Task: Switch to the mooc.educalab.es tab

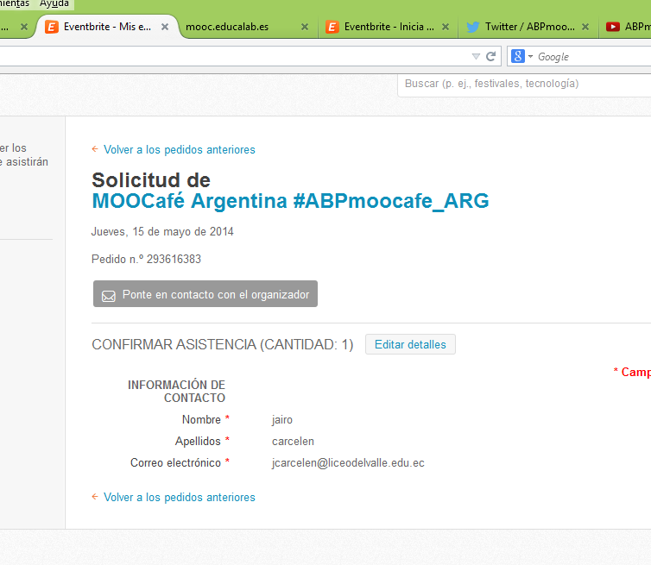Action: [x=227, y=27]
